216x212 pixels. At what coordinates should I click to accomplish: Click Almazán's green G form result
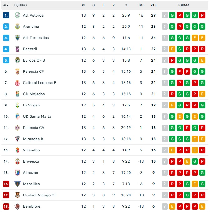pos(202,173)
